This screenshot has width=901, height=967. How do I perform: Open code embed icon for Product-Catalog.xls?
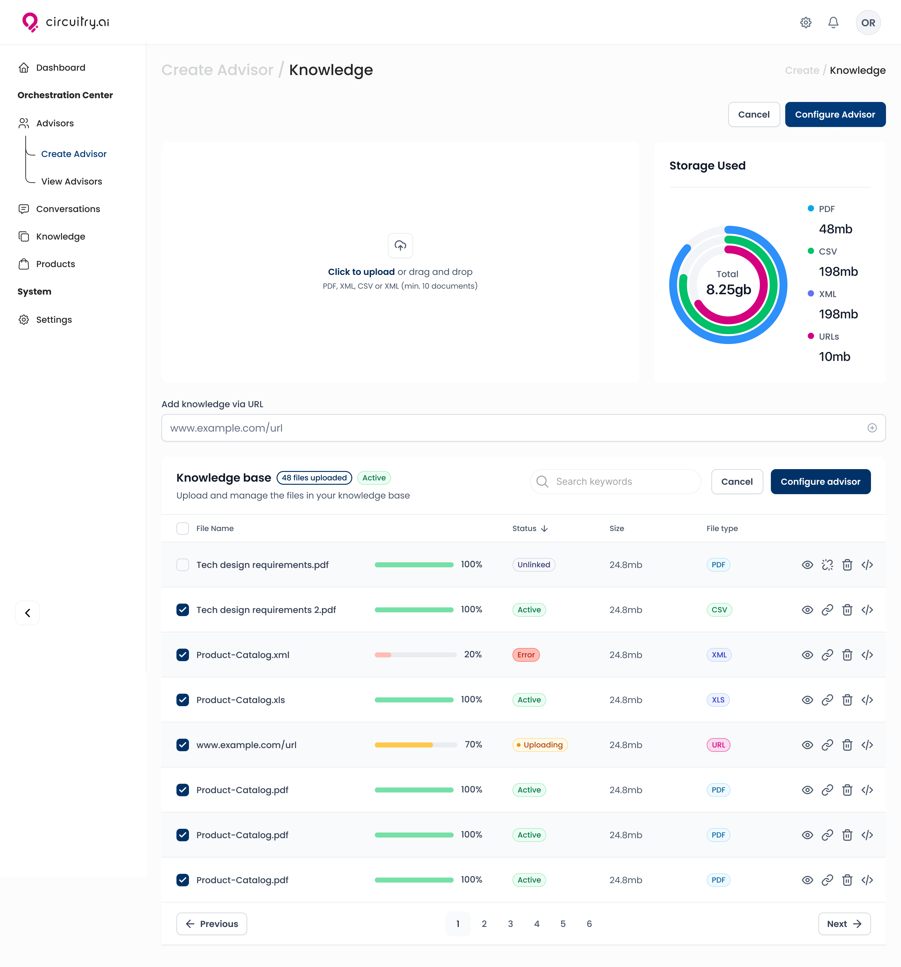[867, 700]
